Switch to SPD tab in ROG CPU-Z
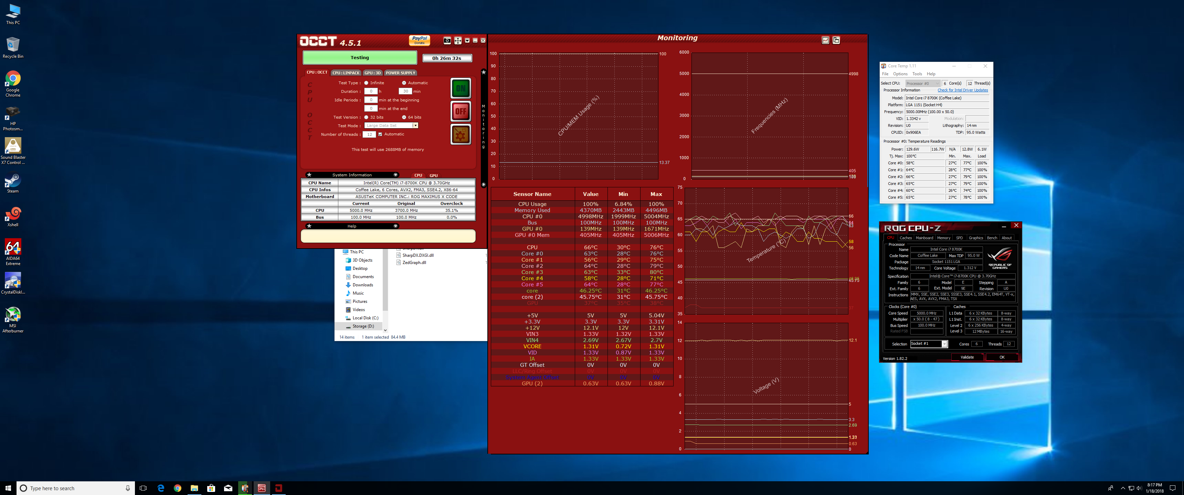Screen dimensions: 1184x495 pos(959,238)
